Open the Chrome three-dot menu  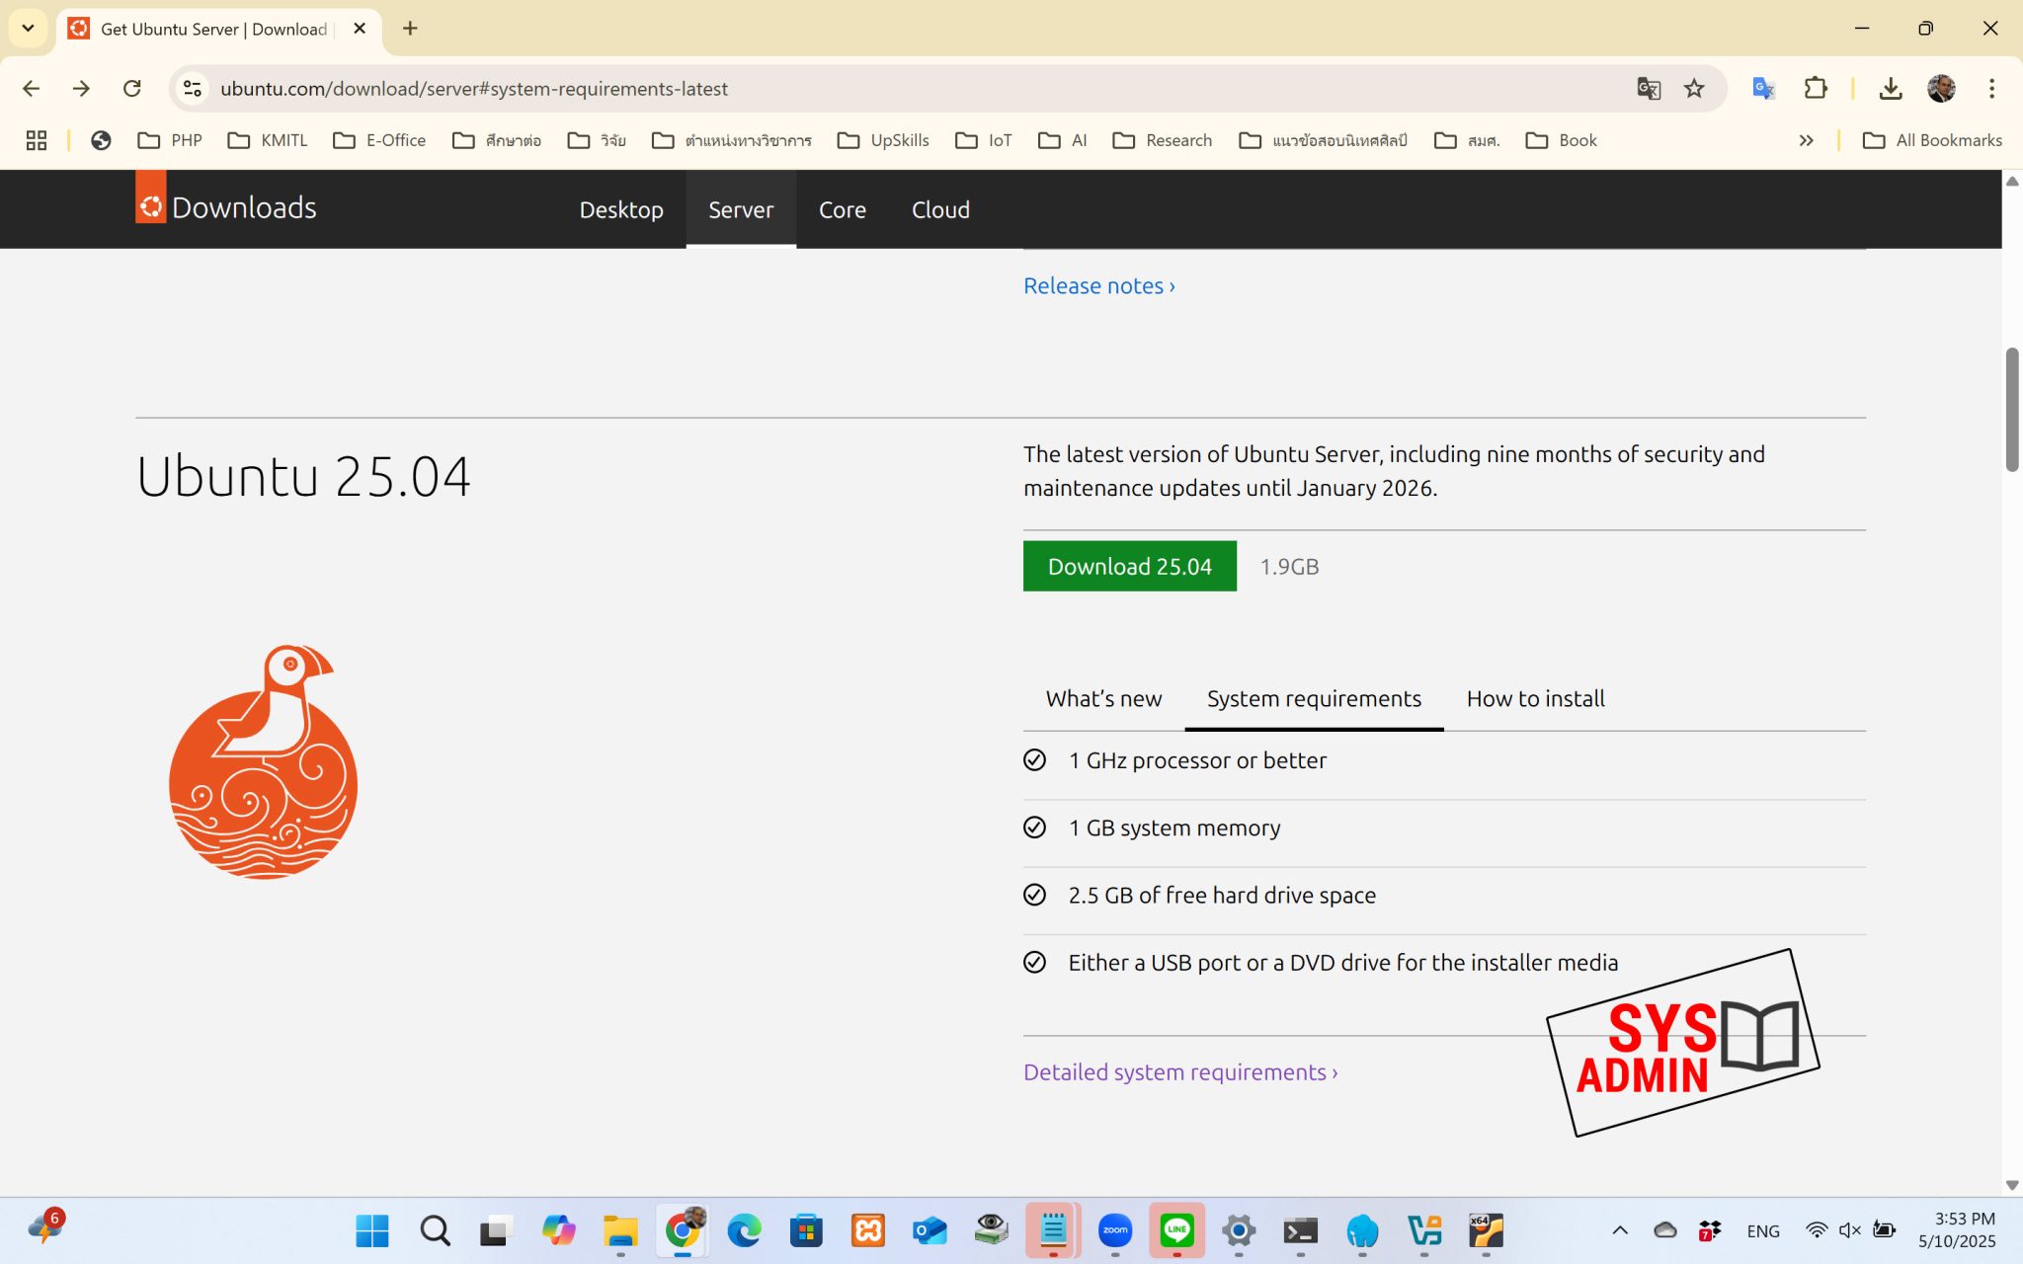coord(1991,88)
